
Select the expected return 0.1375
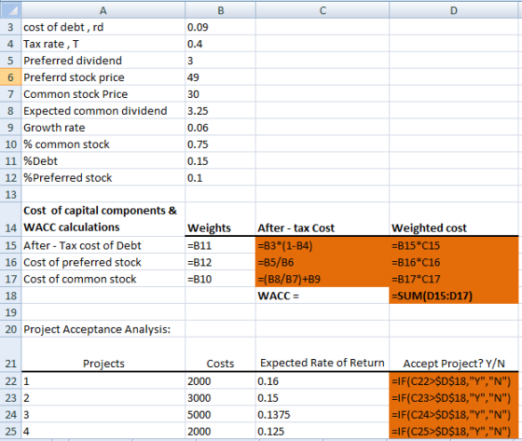tap(323, 414)
